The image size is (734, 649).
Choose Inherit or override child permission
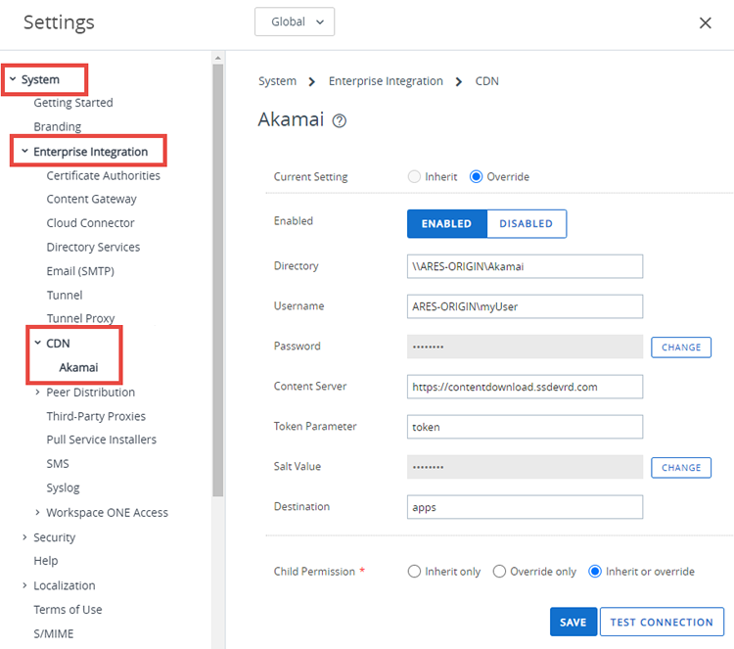click(594, 572)
